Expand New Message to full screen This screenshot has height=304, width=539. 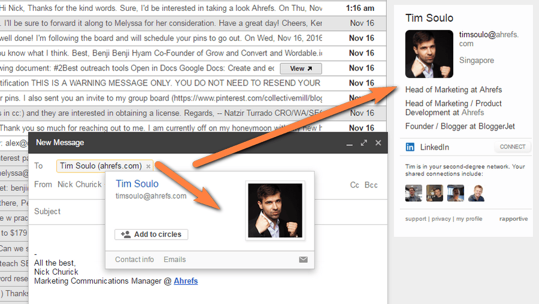(x=364, y=143)
